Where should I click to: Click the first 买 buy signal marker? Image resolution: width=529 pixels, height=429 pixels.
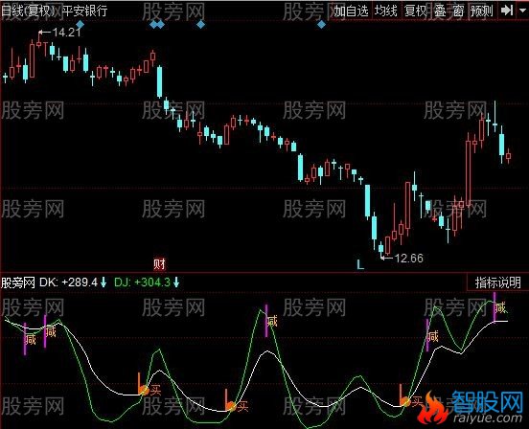[155, 391]
